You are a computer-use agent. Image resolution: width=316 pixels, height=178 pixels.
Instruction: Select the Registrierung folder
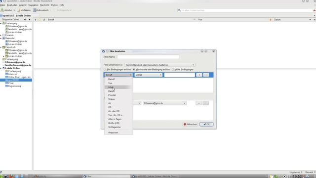[x=14, y=86]
